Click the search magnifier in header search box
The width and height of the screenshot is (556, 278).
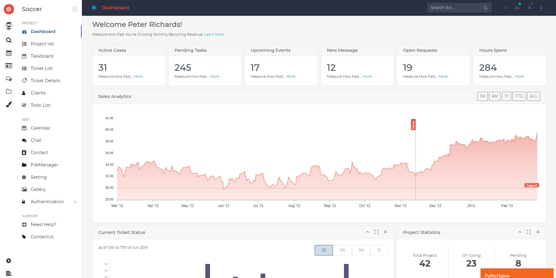485,8
